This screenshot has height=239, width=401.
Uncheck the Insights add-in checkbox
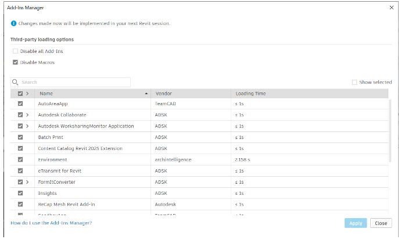coord(20,193)
